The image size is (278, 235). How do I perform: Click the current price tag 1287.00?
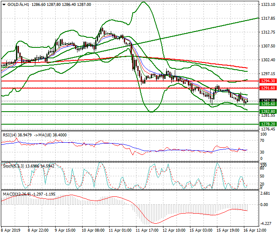[267, 100]
